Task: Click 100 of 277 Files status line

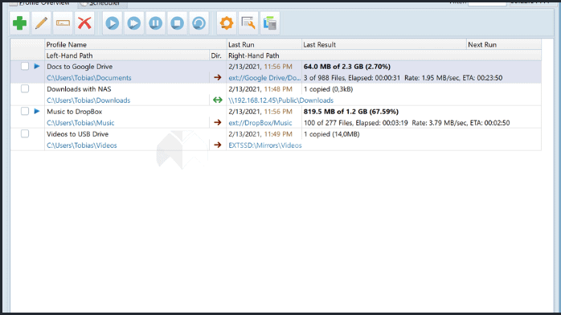Action: [407, 123]
